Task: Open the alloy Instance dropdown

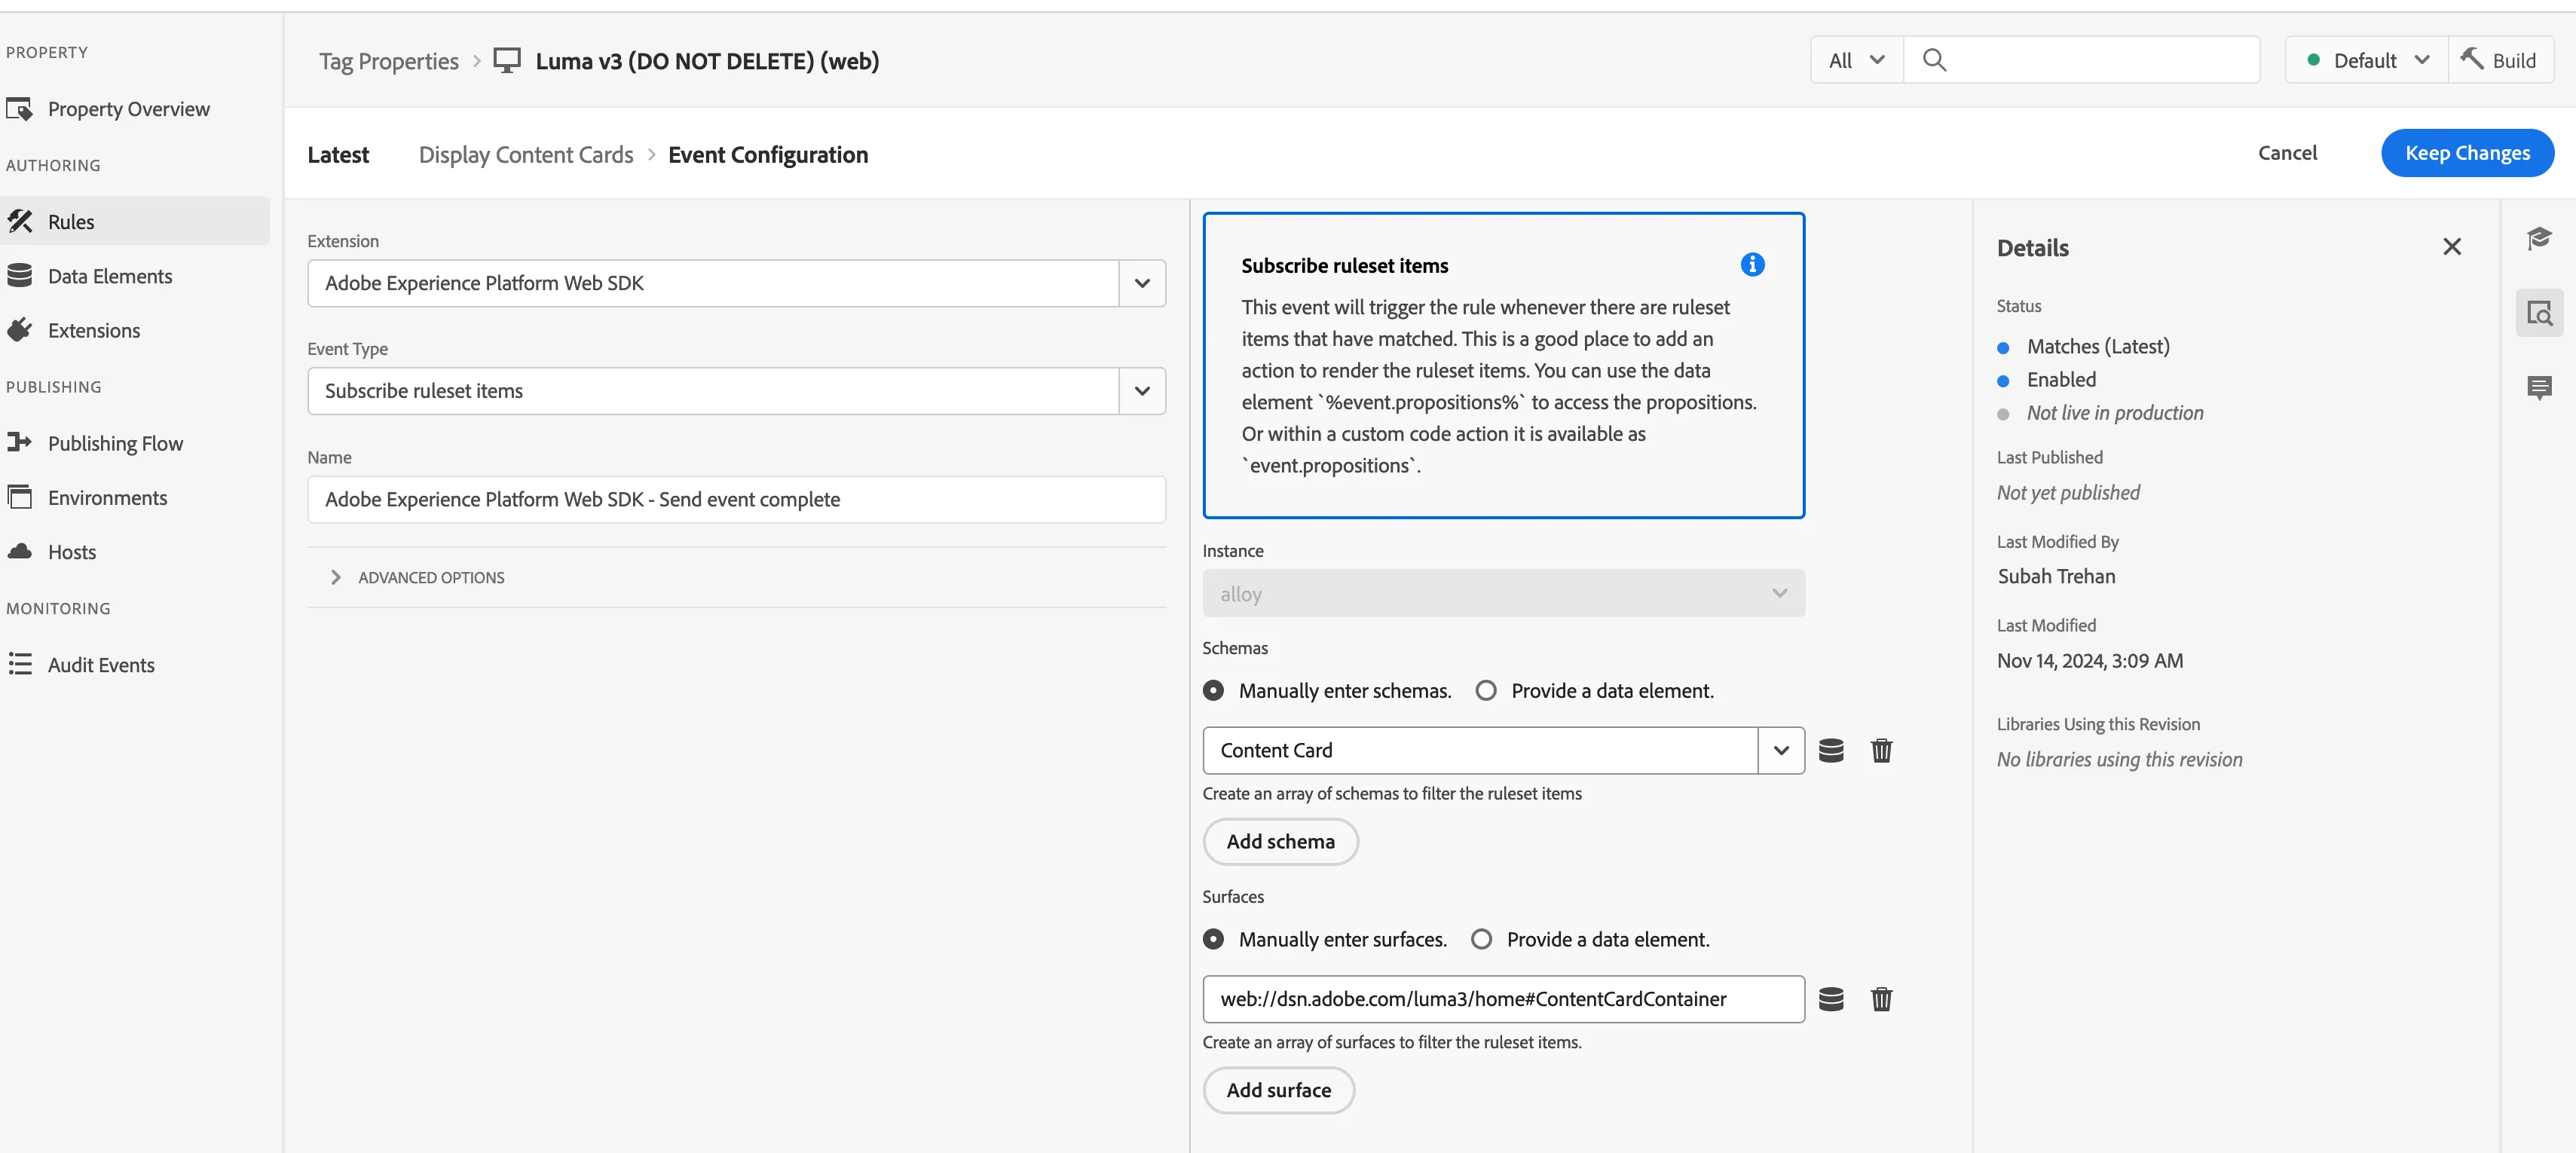Action: pyautogui.click(x=1503, y=593)
